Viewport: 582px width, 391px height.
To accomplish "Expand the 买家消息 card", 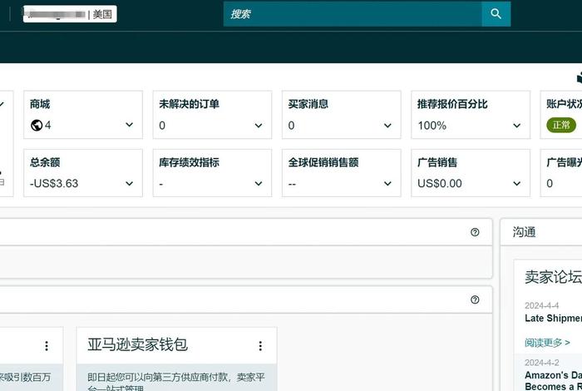I will (387, 126).
